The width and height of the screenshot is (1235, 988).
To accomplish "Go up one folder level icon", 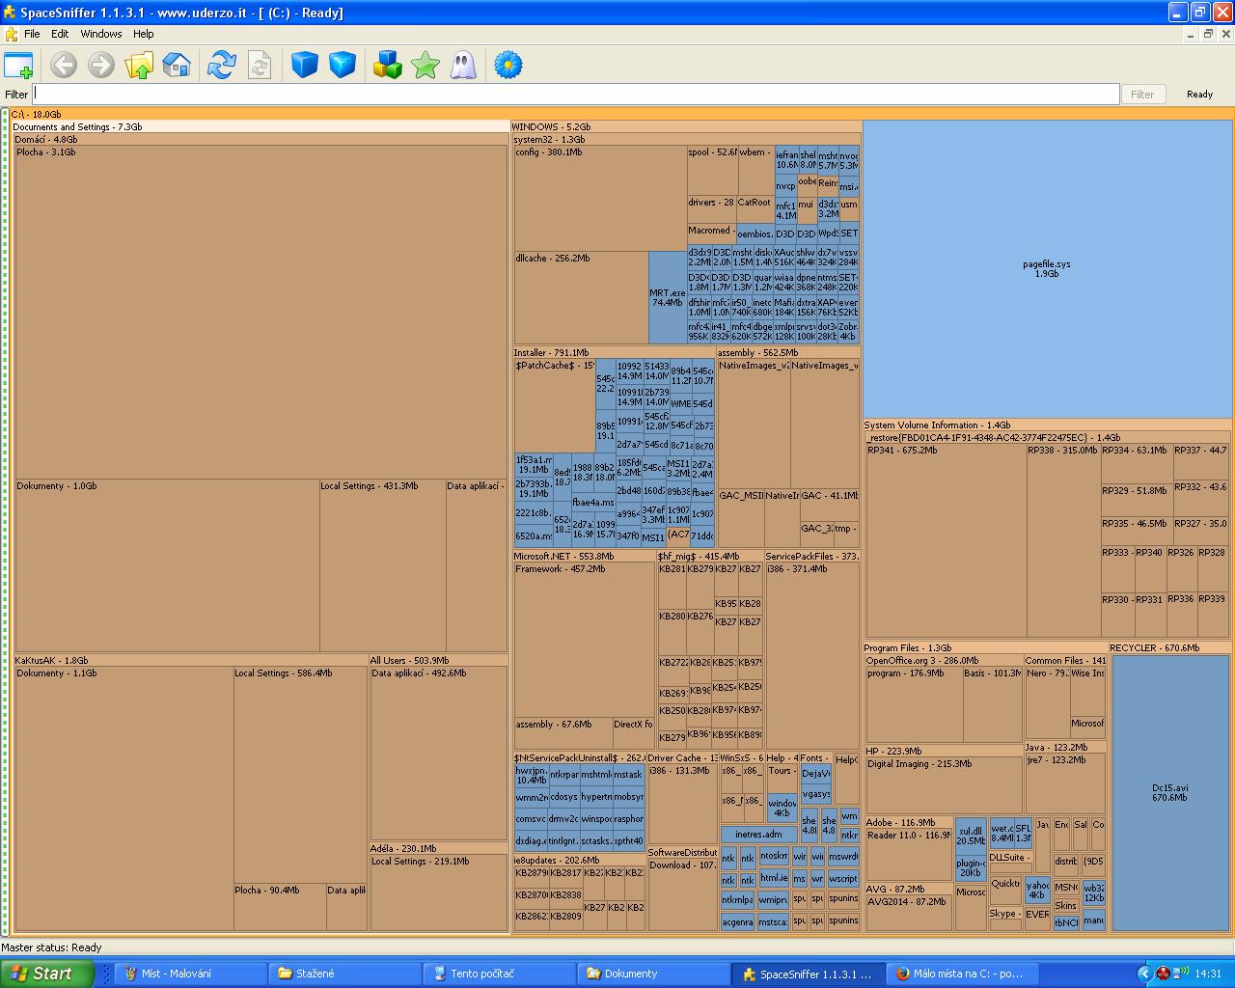I will (139, 66).
